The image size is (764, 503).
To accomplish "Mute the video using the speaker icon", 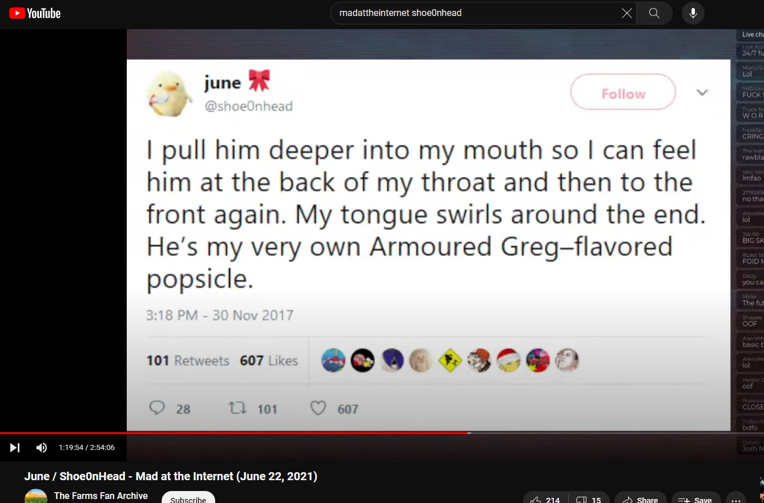I will click(x=42, y=448).
